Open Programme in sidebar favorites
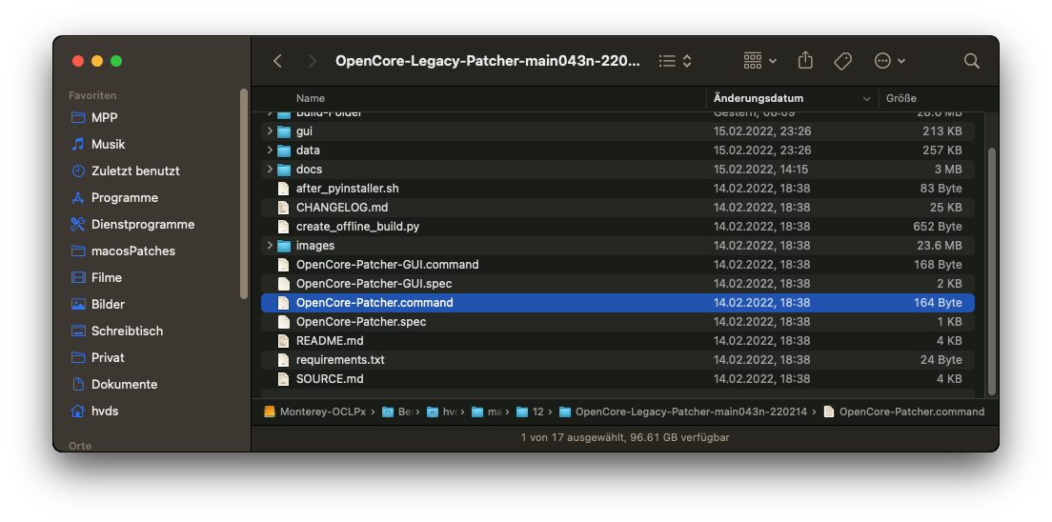Image resolution: width=1052 pixels, height=522 pixels. pos(124,197)
